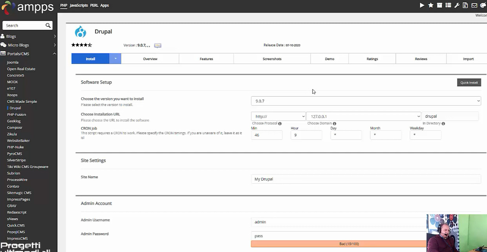487x252 pixels.
Task: Click the wrench settings icon
Action: (x=457, y=5)
